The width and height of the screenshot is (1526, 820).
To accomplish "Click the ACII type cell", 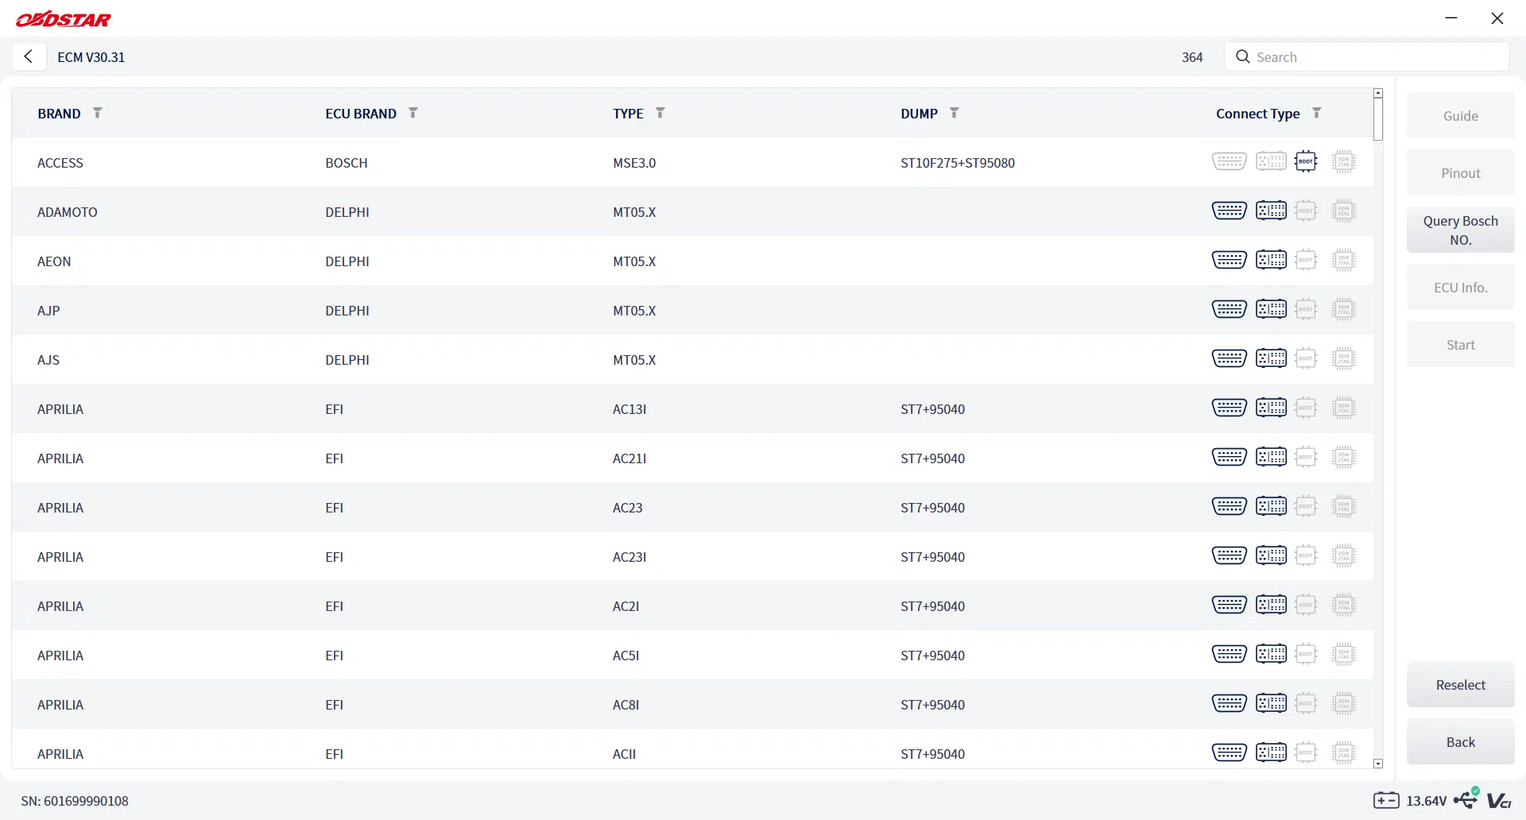I will tap(625, 754).
